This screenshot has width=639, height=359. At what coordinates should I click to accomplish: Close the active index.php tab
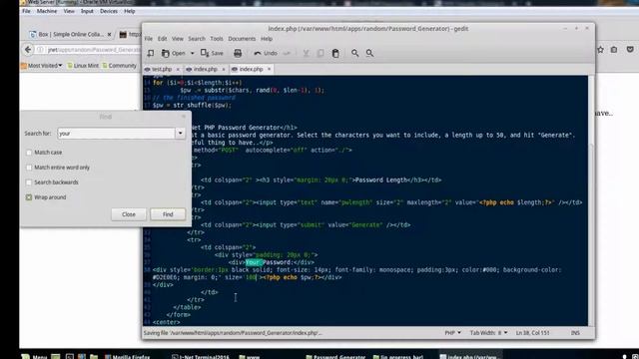point(269,69)
